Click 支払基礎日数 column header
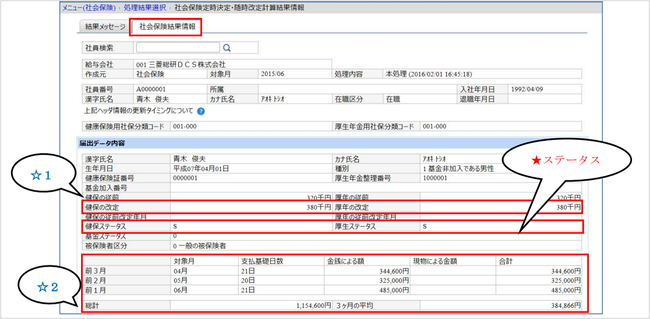 [262, 261]
